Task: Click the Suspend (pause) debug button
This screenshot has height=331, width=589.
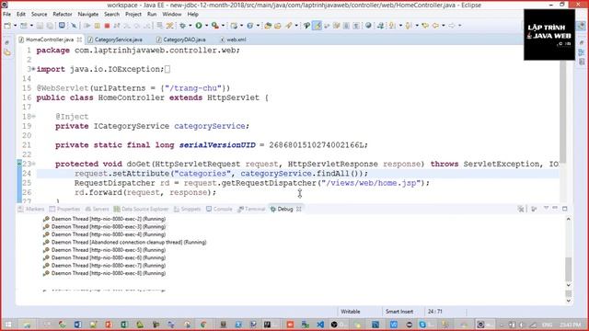Action: pos(98,26)
